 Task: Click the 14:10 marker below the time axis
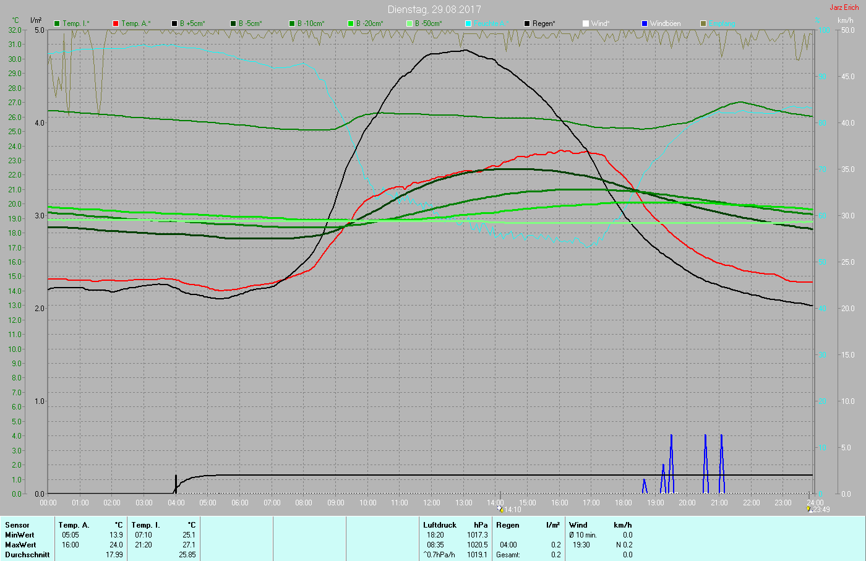click(512, 510)
